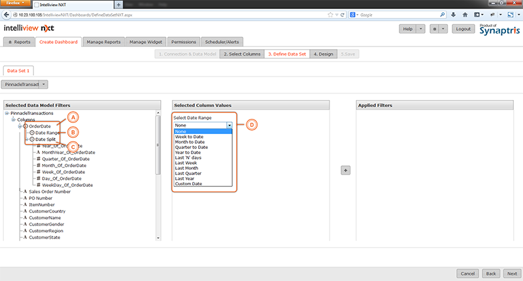Choose Quarter to Date option
Screen dimensions: 523x281
[x=203, y=147]
